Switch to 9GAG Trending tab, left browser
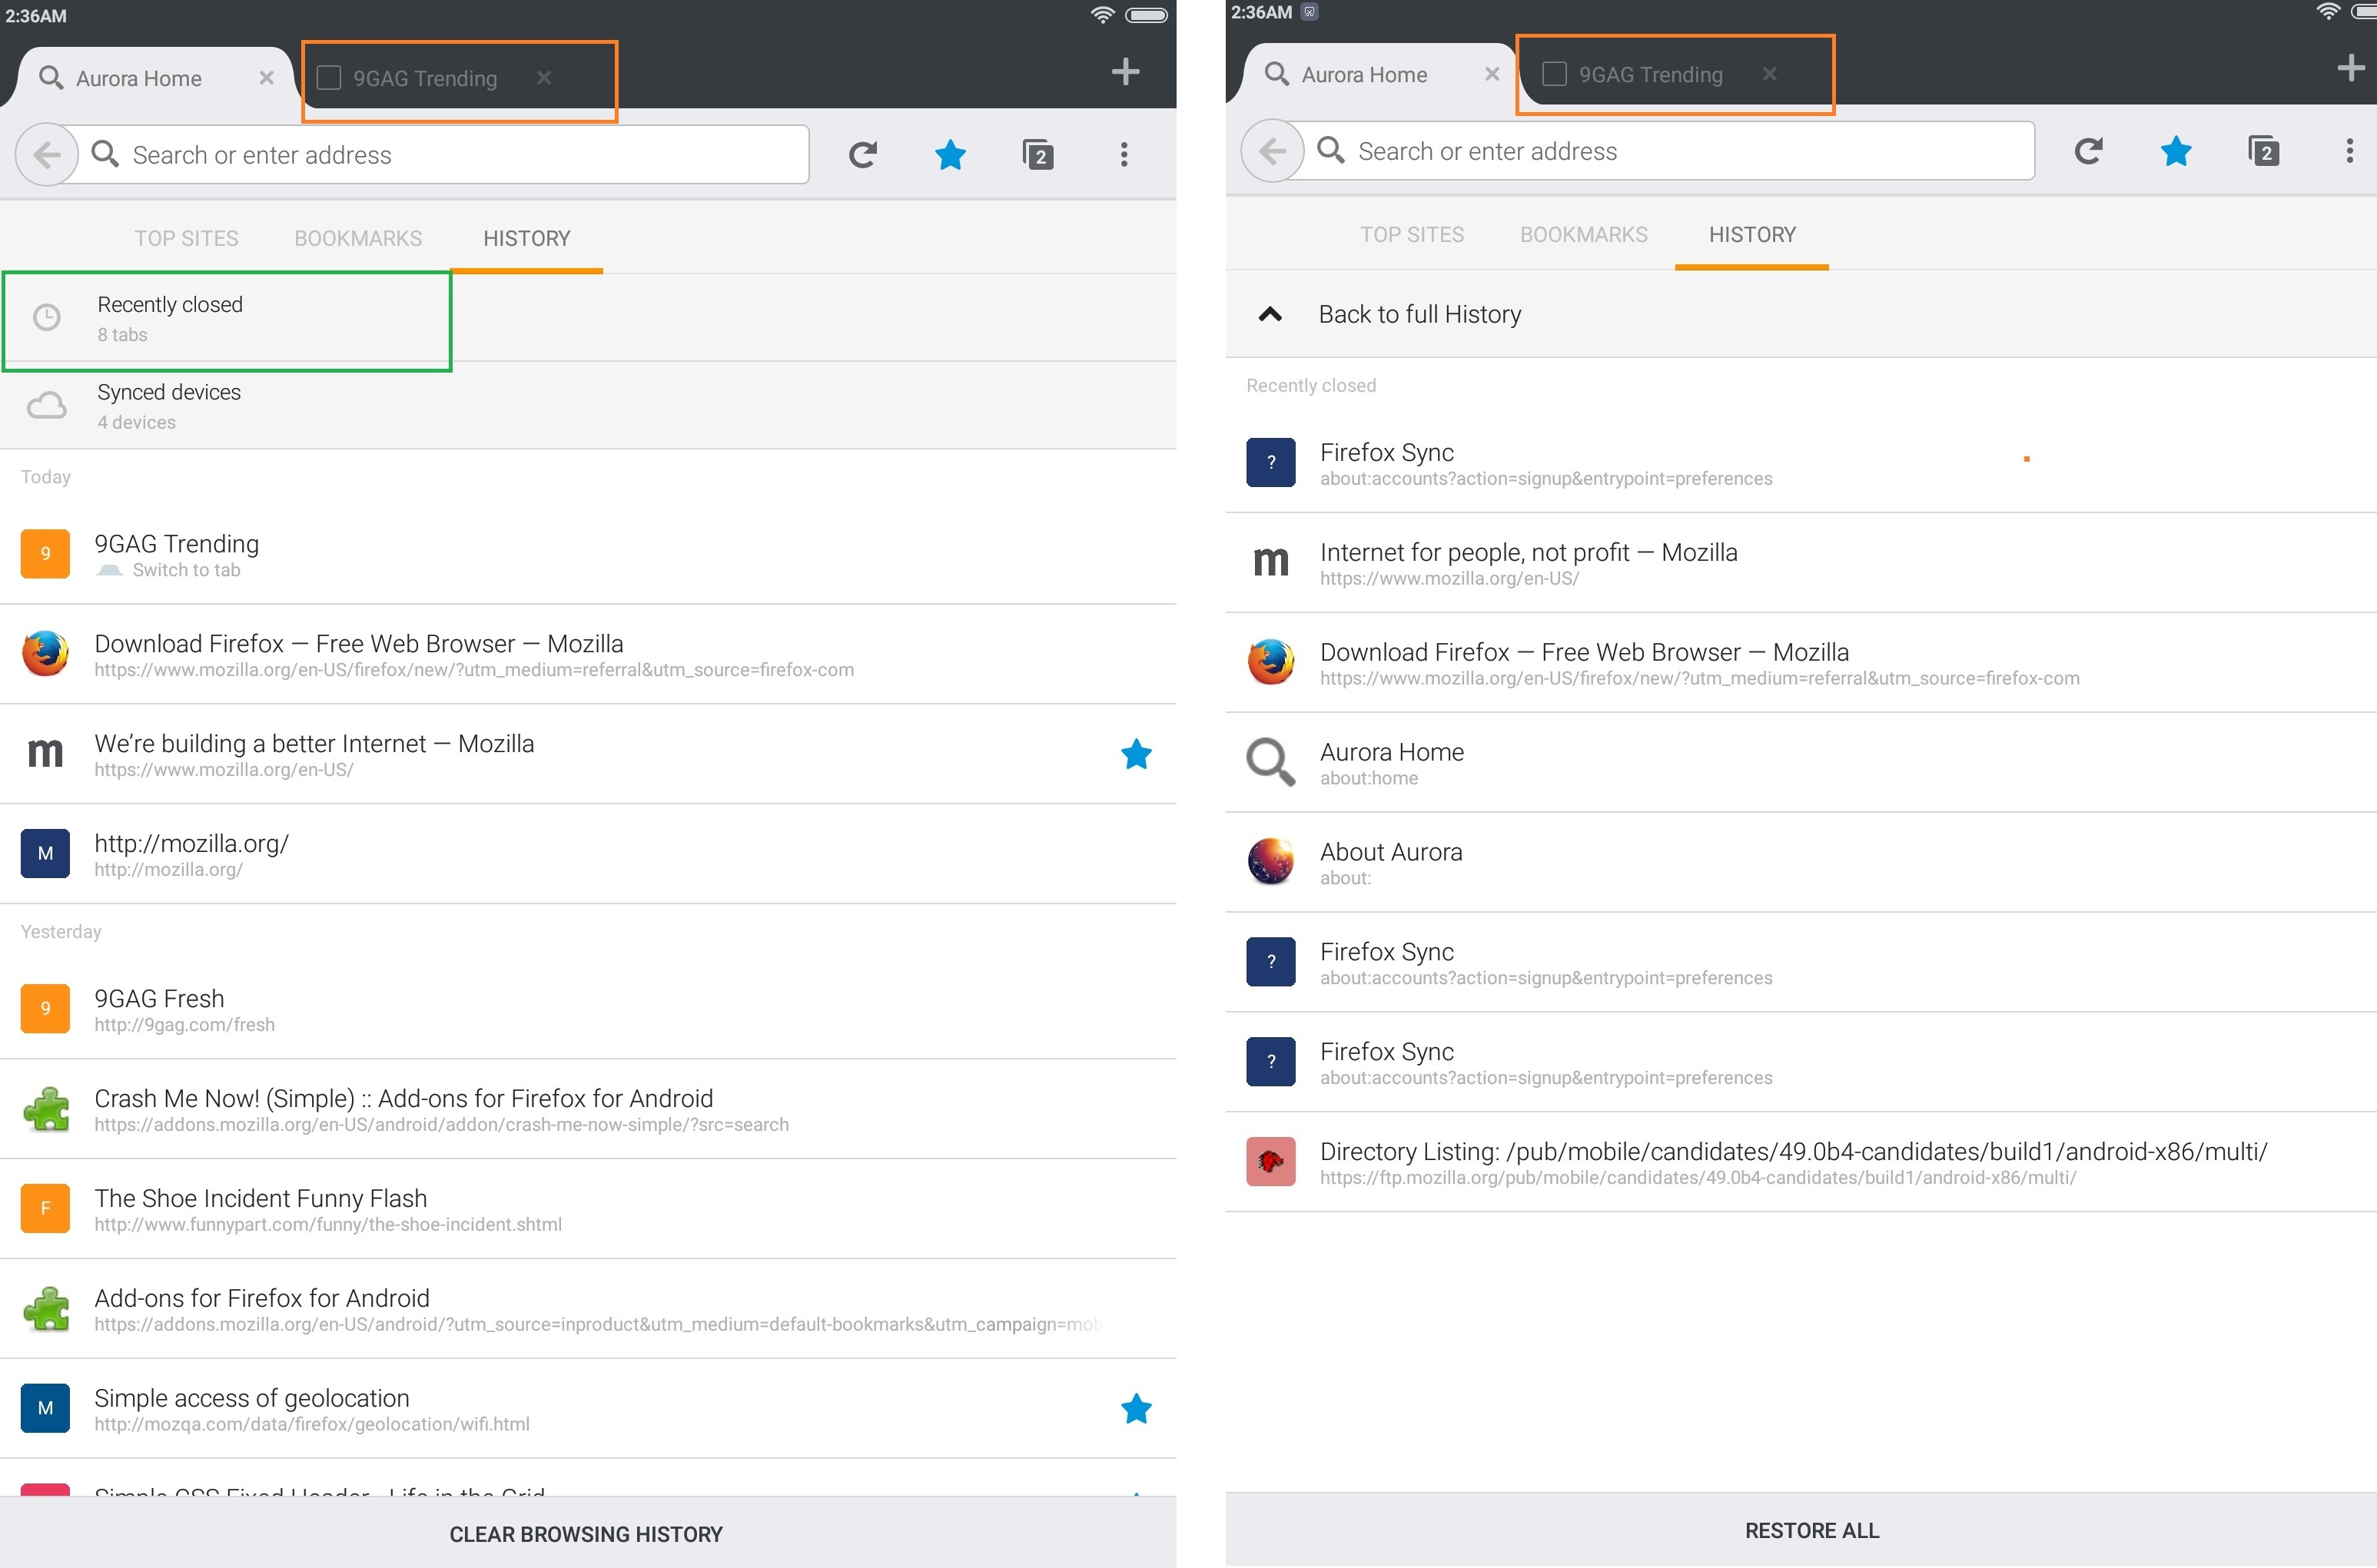This screenshot has height=1568, width=2377. point(424,78)
